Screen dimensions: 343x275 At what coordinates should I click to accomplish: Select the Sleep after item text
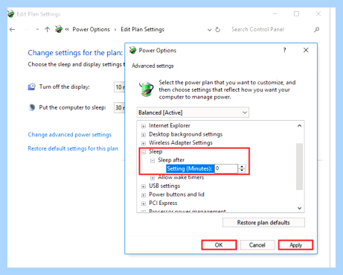click(x=171, y=160)
